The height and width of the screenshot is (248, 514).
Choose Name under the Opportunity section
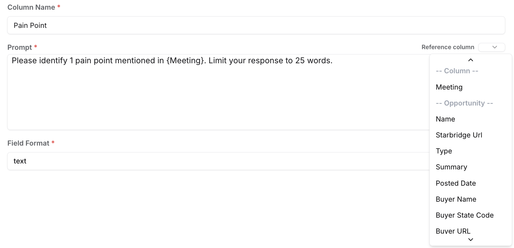click(445, 119)
